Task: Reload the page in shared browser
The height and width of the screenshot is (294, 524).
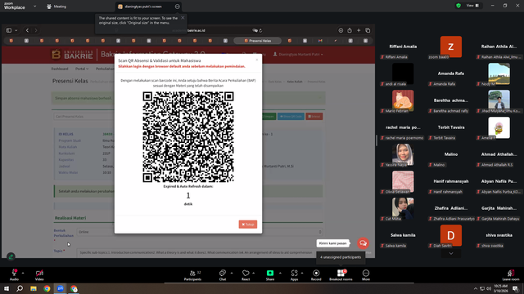Action: [x=260, y=30]
